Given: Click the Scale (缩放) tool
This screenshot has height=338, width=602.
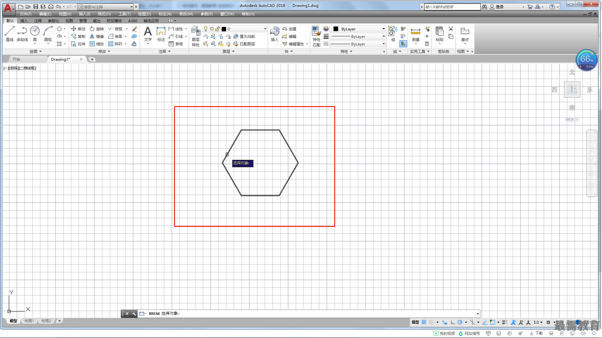Looking at the screenshot, I should [x=97, y=44].
